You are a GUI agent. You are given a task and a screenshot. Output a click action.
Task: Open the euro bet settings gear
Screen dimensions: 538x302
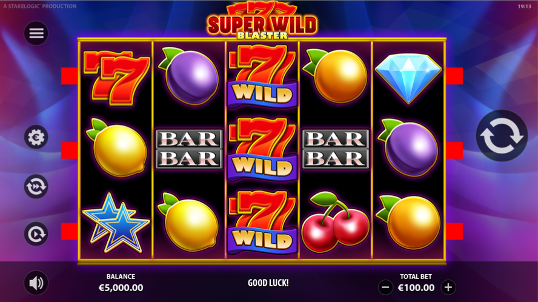click(36, 137)
